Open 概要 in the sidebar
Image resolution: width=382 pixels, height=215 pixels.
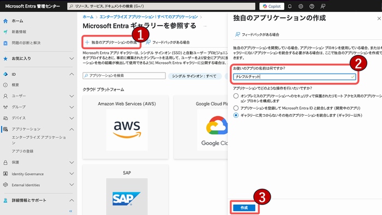(x=15, y=85)
